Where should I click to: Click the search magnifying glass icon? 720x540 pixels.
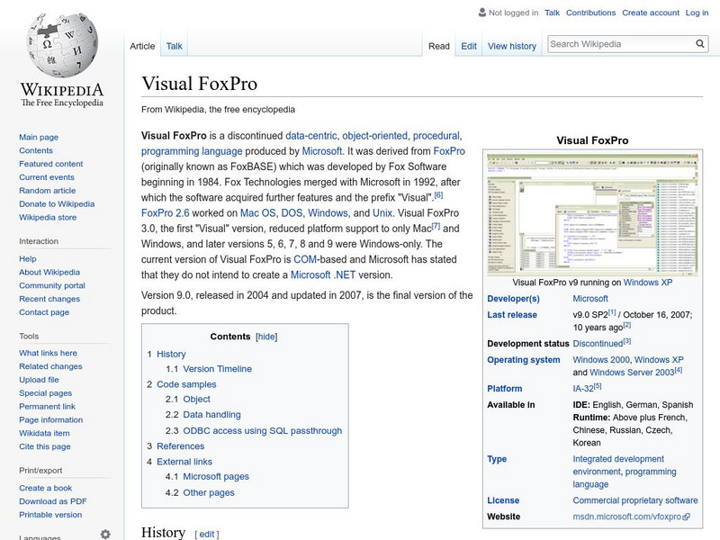coord(699,43)
